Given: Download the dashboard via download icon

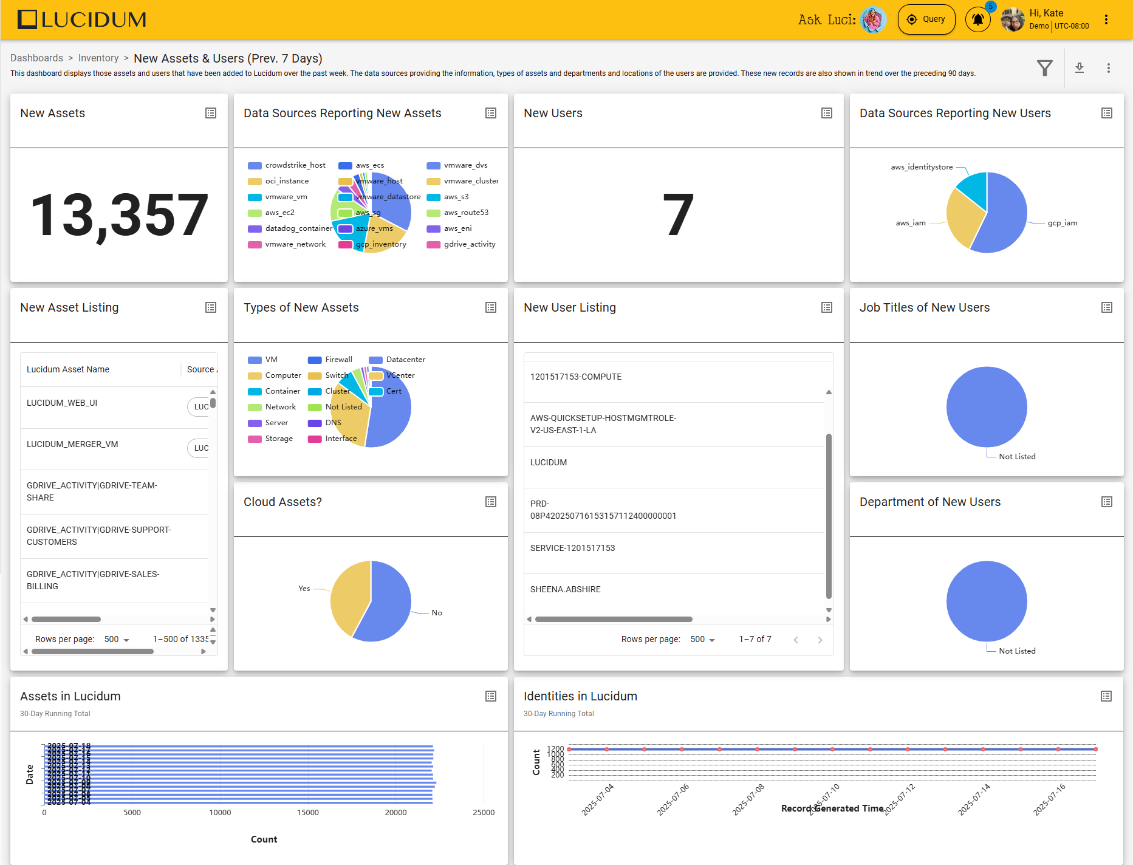Looking at the screenshot, I should [1080, 67].
